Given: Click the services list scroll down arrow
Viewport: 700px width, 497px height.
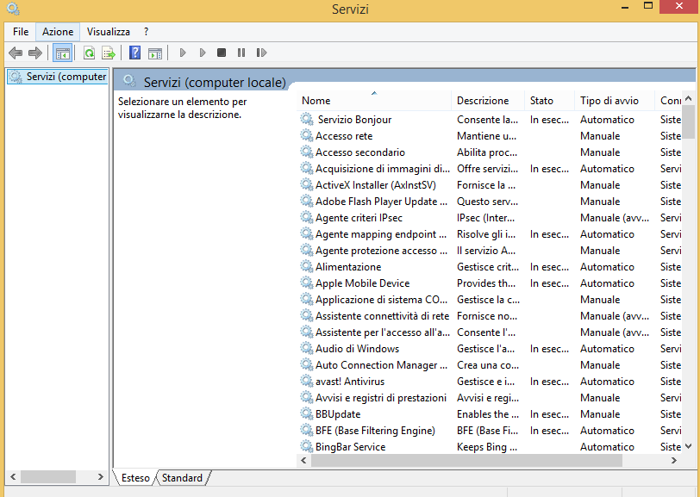Looking at the screenshot, I should coord(688,446).
